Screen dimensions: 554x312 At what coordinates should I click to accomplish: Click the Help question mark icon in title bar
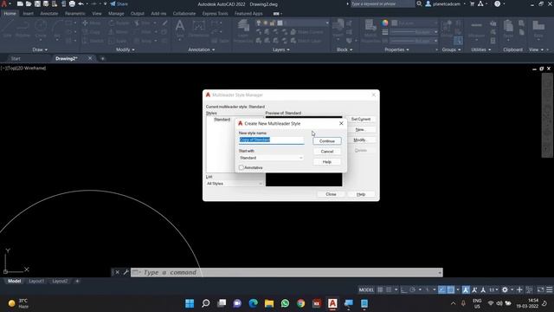[x=497, y=3]
